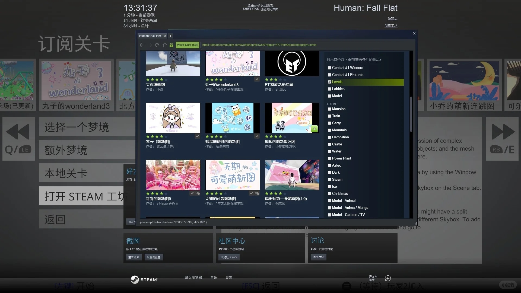Screen dimensions: 521x293
Task: Select the 额外梦境 menu item
Action: click(87, 150)
